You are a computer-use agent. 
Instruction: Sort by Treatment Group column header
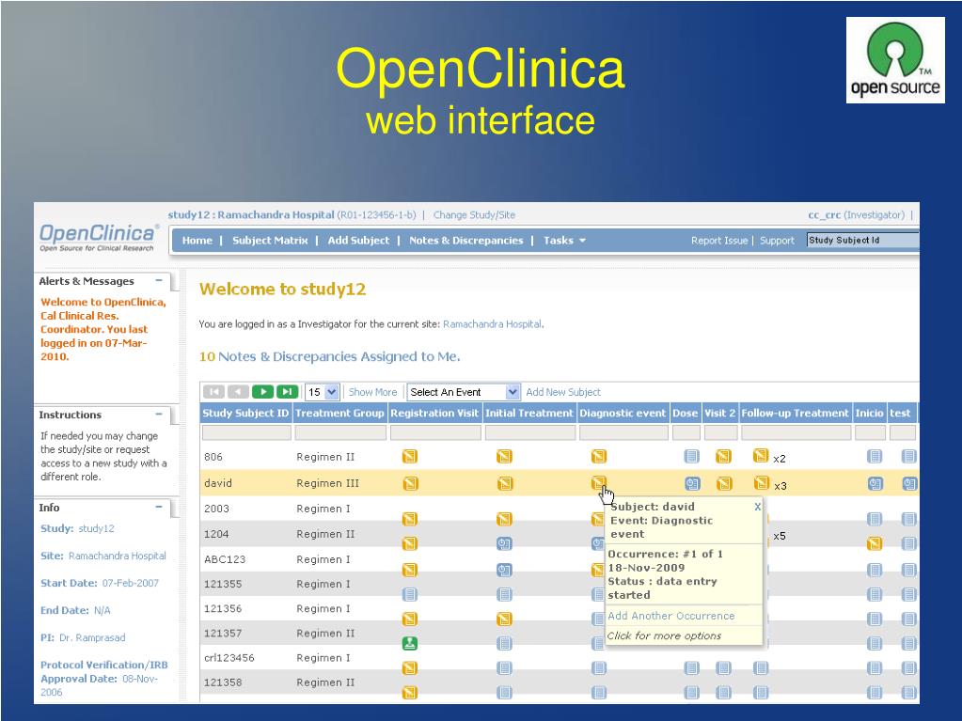point(339,413)
